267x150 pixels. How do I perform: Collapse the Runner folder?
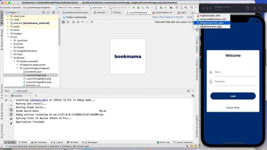pos(11,57)
